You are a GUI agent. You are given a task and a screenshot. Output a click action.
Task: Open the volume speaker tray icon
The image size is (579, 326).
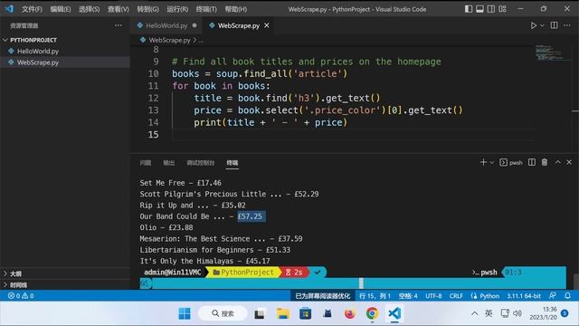[517, 313]
